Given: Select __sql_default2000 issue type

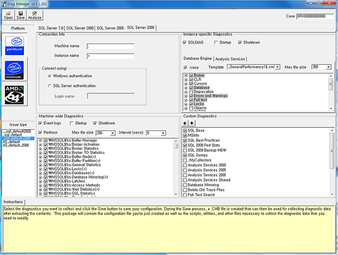Looking at the screenshot, I should [17, 131].
